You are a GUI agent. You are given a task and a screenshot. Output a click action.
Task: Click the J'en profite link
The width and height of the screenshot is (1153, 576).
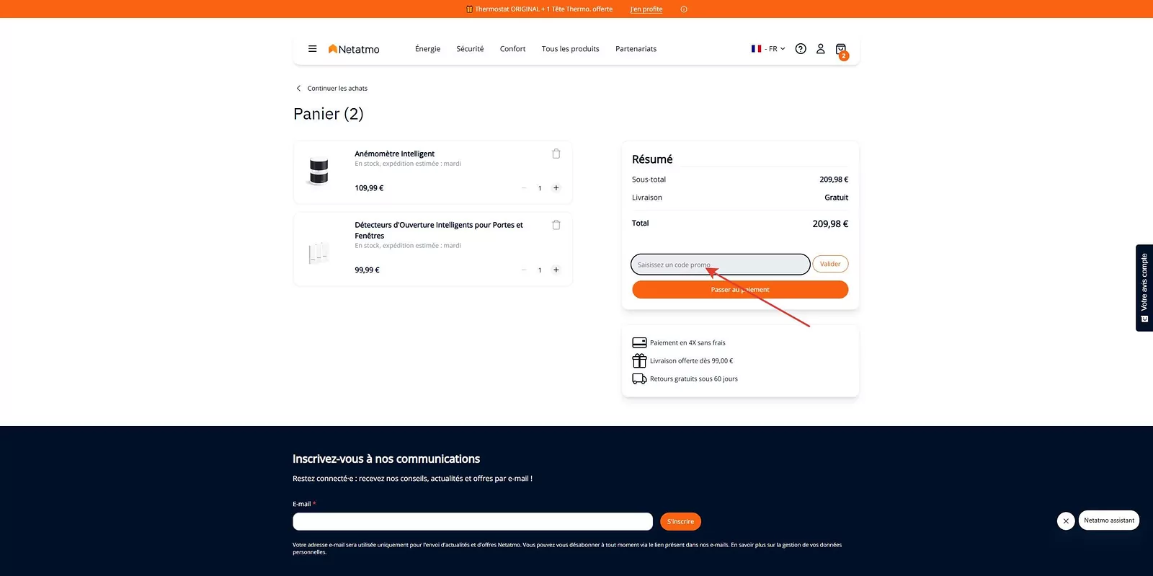pyautogui.click(x=646, y=9)
